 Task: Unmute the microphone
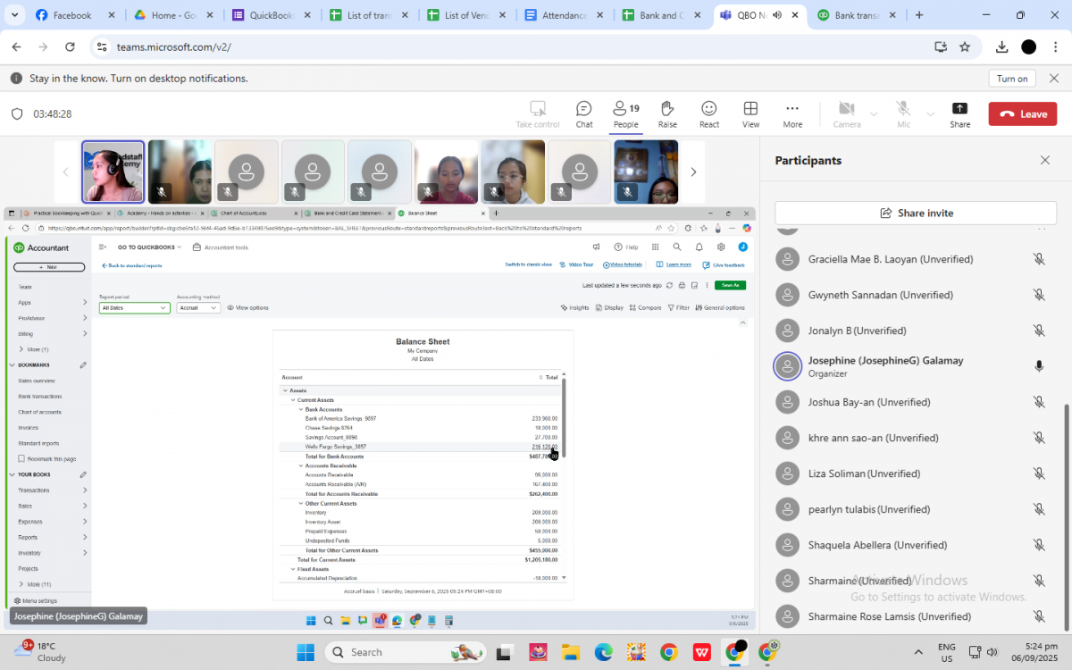[x=903, y=114]
